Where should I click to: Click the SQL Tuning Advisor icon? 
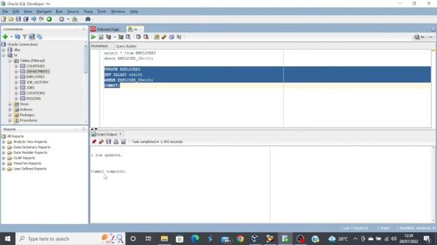[x=128, y=37]
